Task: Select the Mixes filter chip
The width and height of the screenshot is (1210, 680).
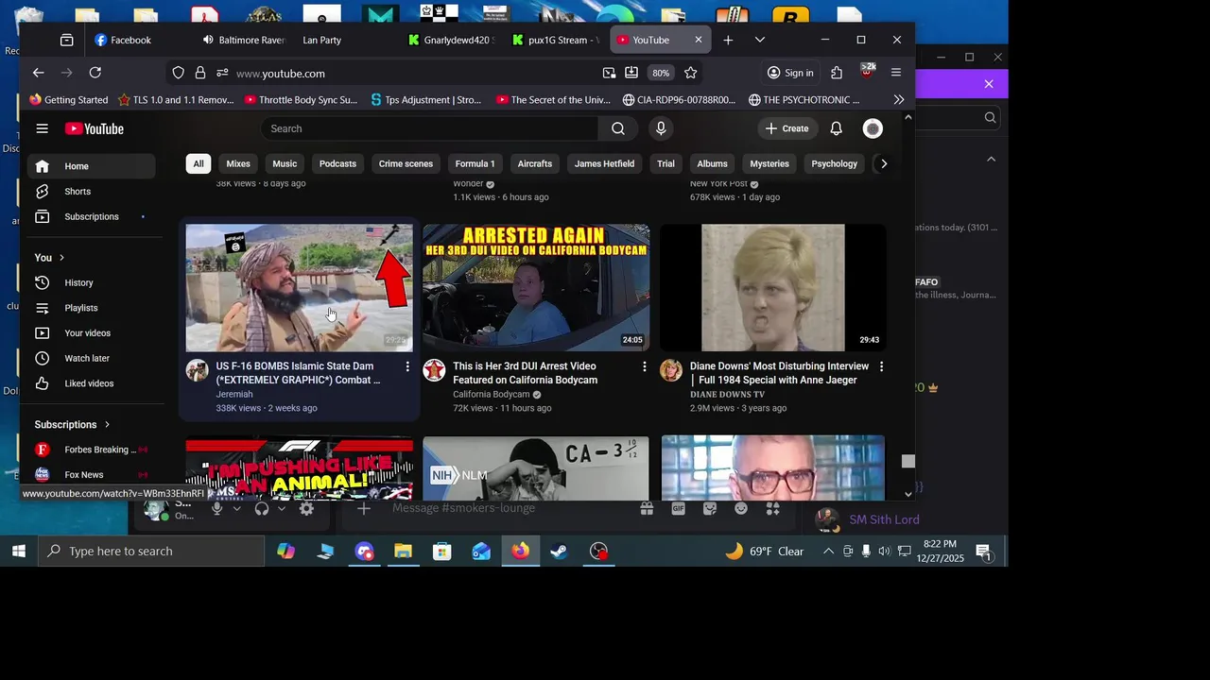Action: (238, 163)
